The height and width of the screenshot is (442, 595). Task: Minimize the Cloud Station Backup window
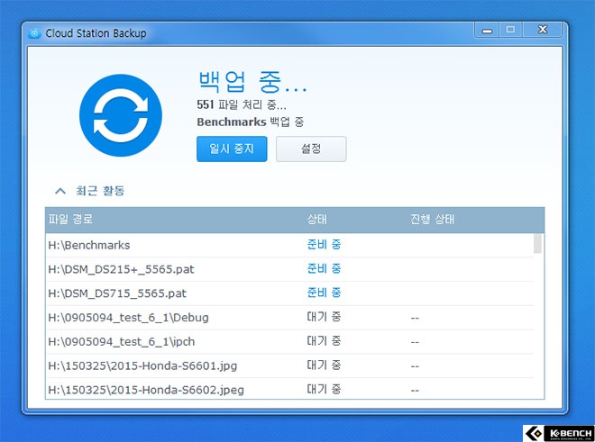coord(487,31)
